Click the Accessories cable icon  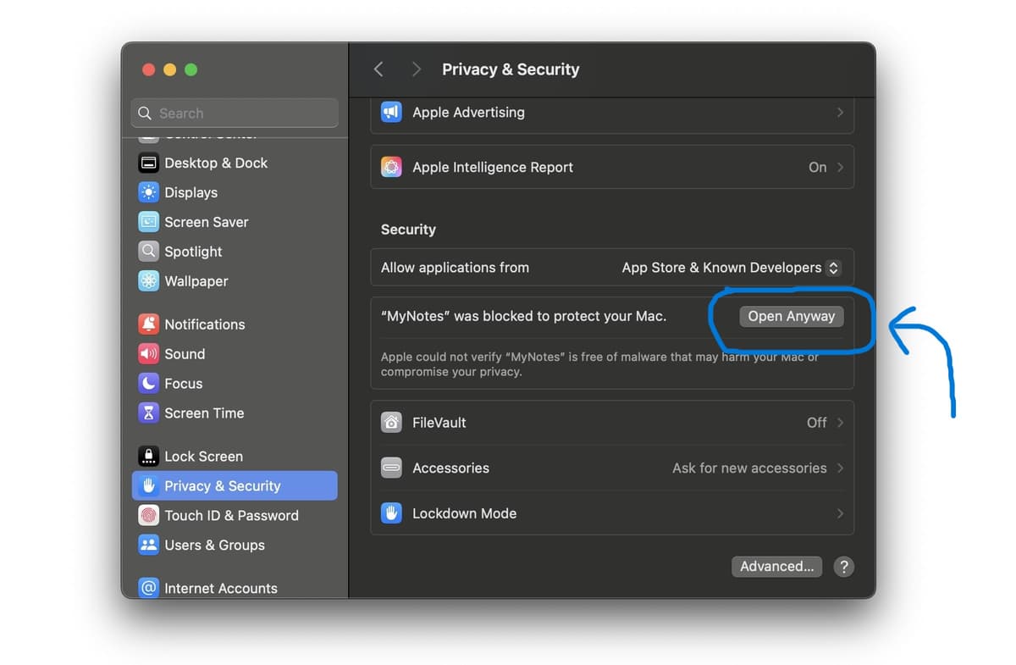pos(391,468)
